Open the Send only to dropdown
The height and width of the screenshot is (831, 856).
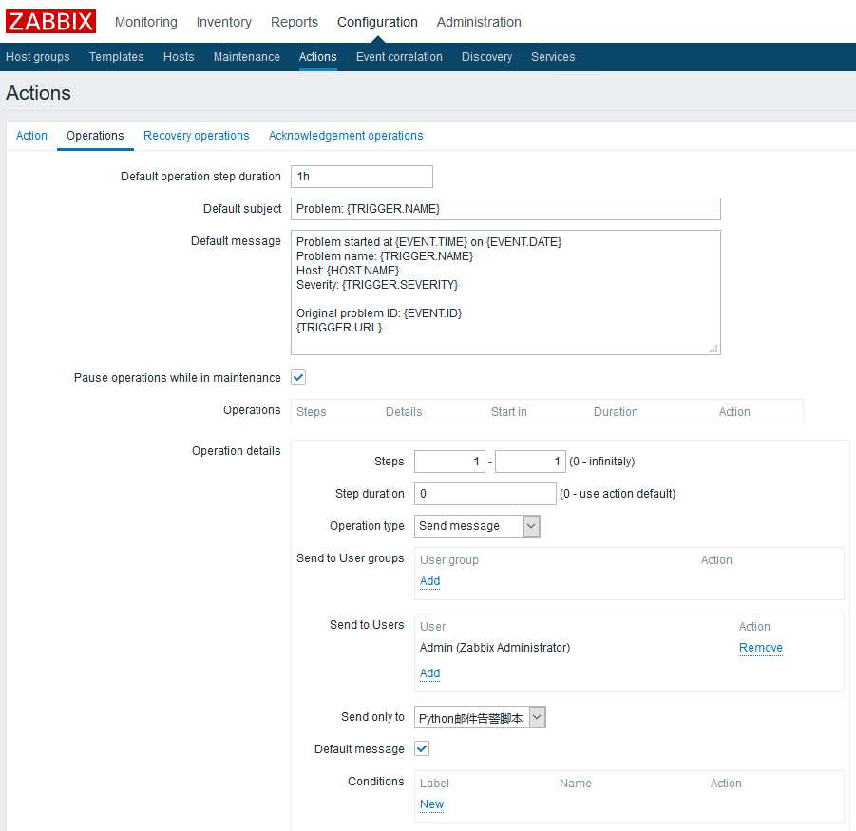[x=480, y=717]
